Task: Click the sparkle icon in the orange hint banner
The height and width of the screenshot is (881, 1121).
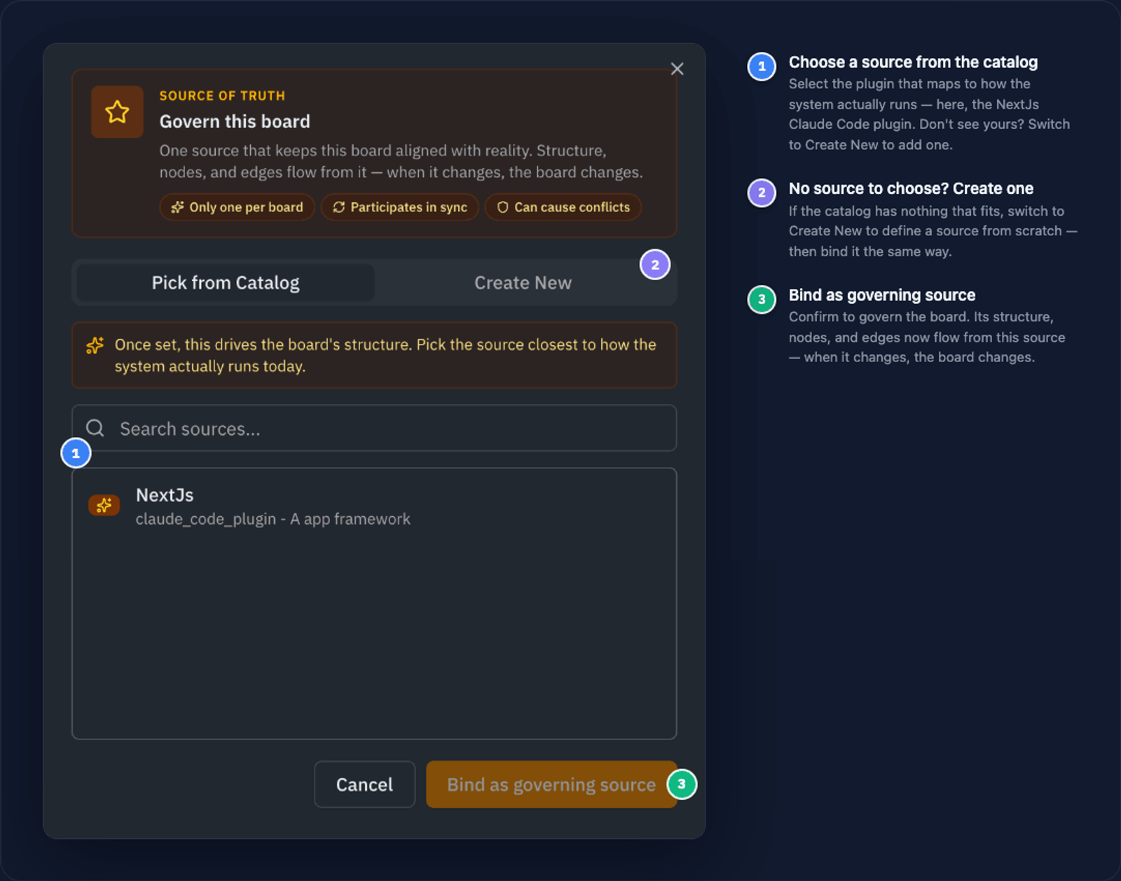Action: point(95,345)
